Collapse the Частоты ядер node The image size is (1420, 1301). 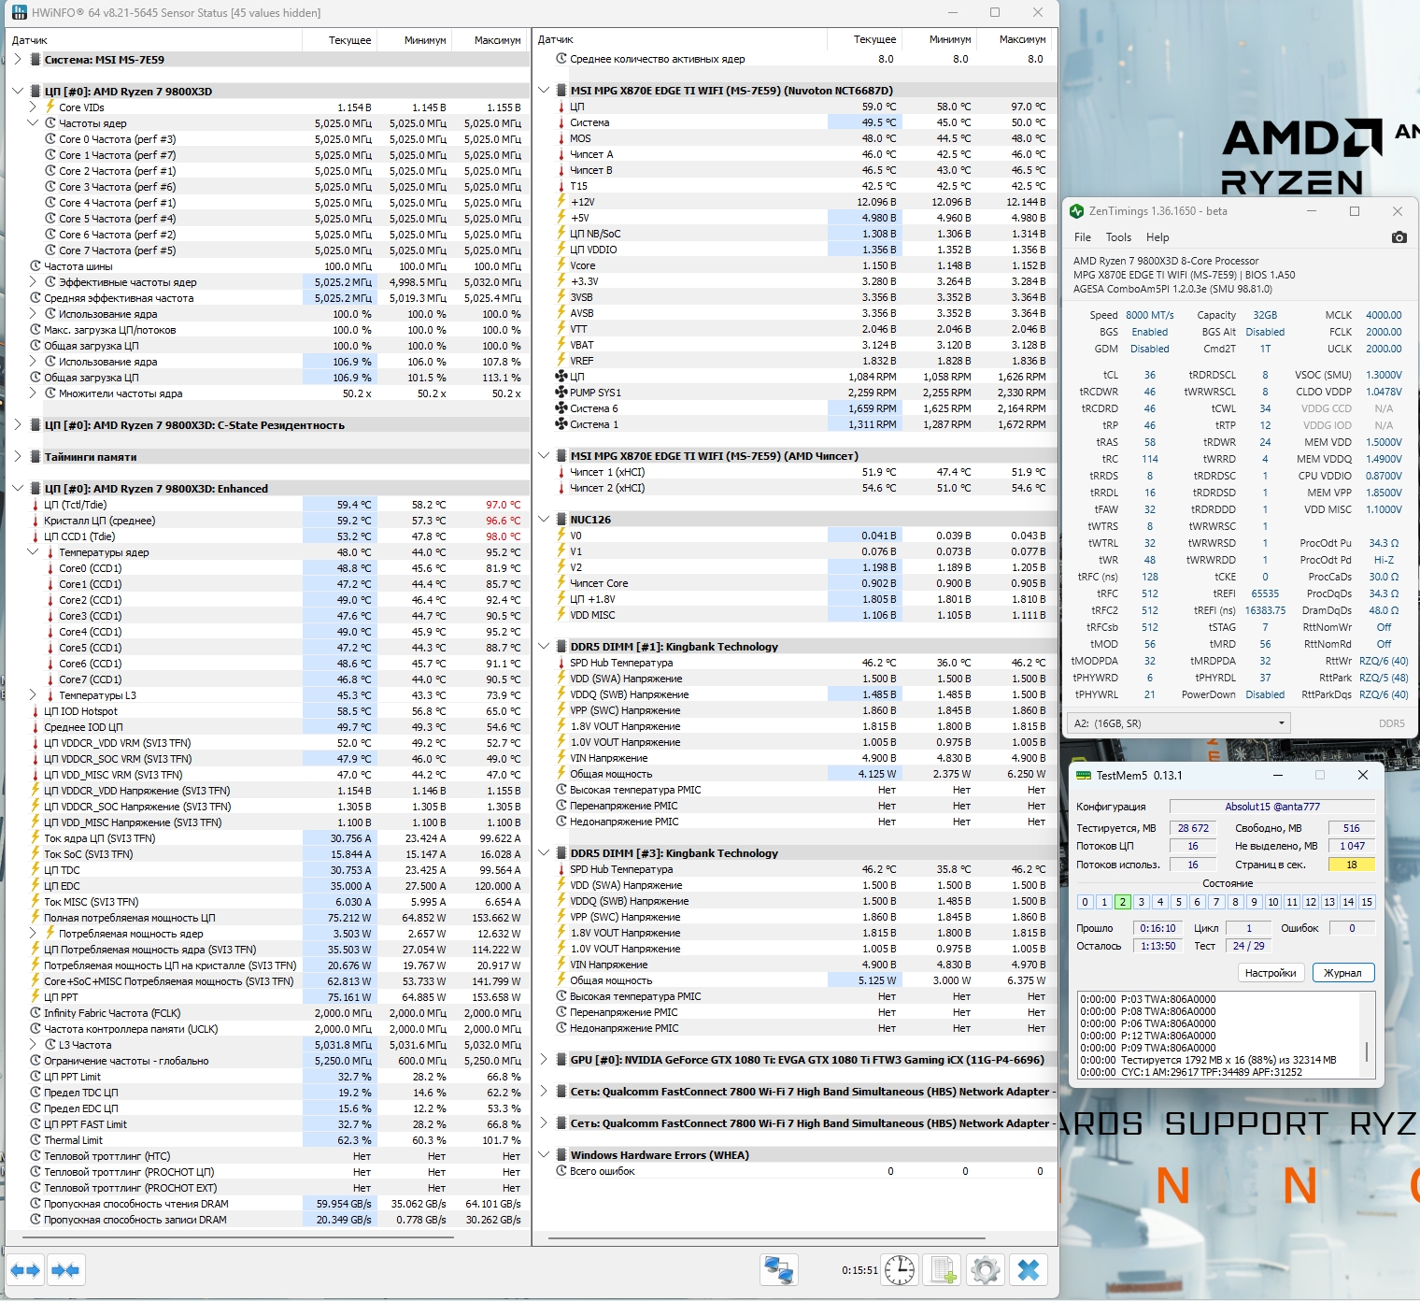pyautogui.click(x=33, y=123)
